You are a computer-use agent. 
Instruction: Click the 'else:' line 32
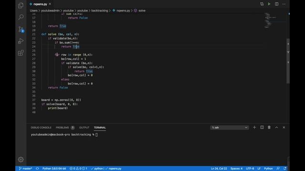coord(65,79)
